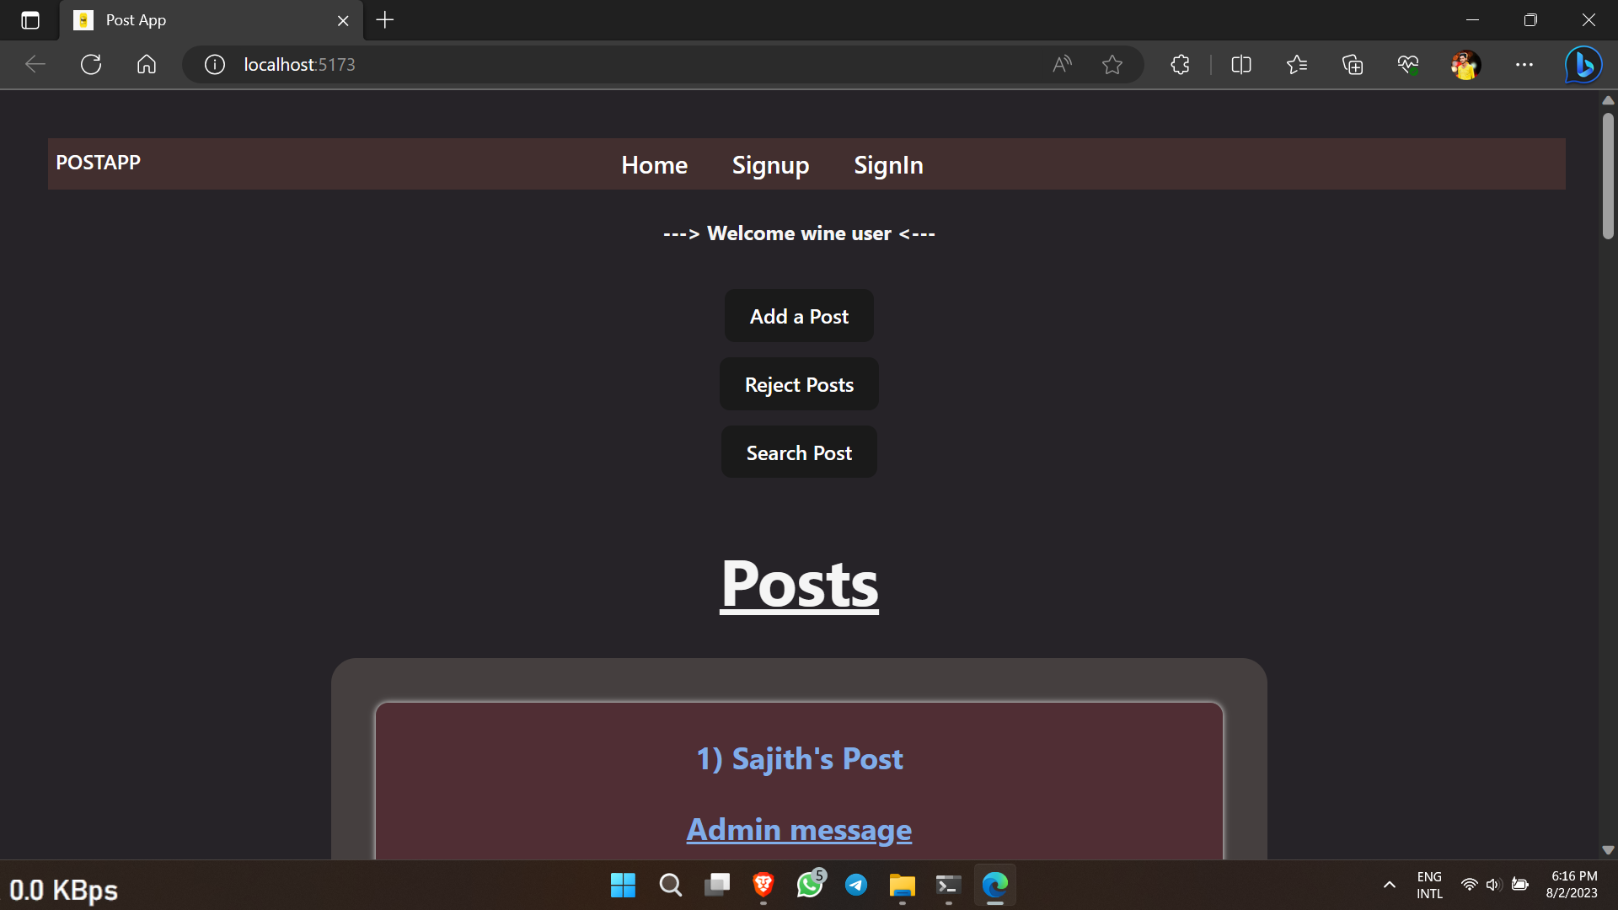Refresh the Post App page
Screen dimensions: 1618x910
tap(90, 64)
